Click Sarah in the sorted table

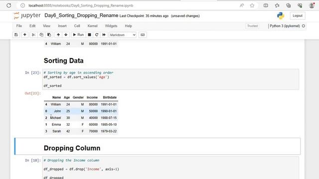(56, 131)
